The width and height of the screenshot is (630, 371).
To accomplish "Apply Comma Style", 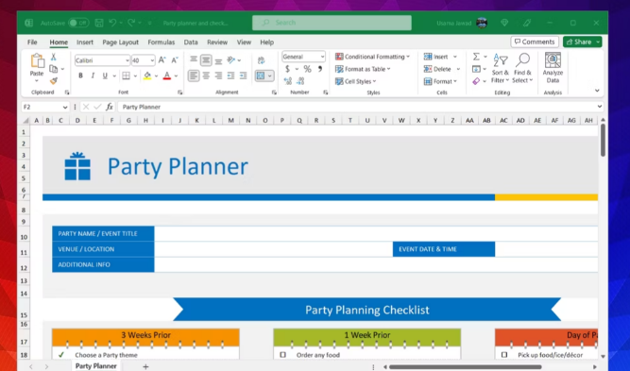I will tap(320, 69).
